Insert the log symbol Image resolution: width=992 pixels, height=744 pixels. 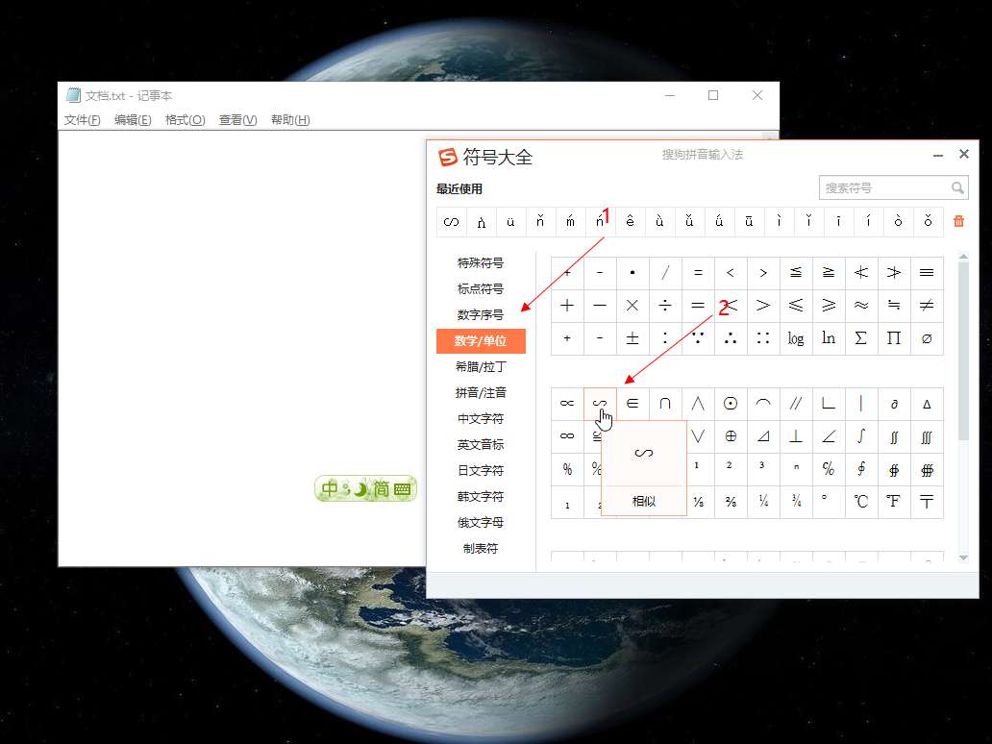point(796,338)
